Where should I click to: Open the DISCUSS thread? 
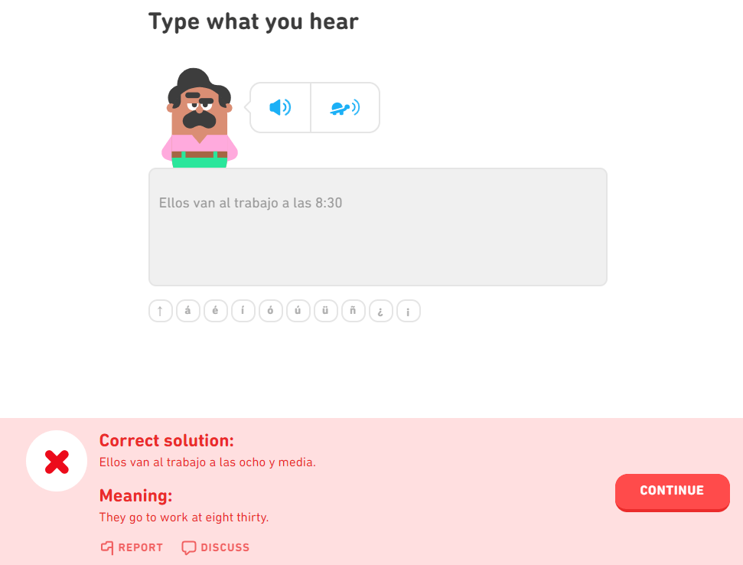[x=217, y=547]
